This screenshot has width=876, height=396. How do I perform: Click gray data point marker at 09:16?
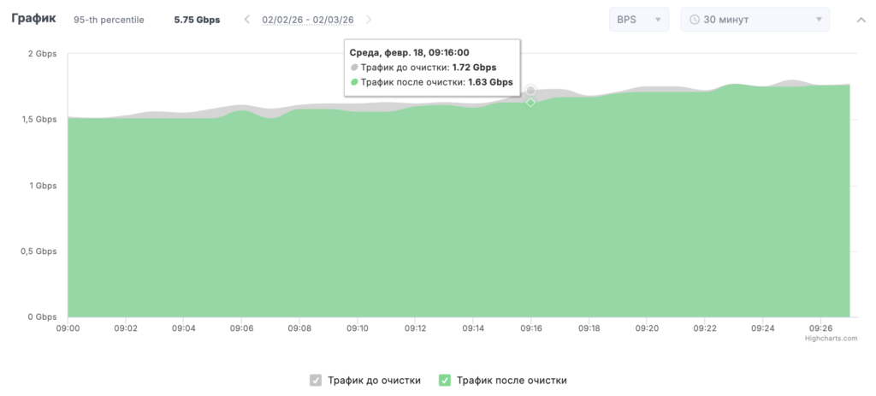click(x=530, y=91)
